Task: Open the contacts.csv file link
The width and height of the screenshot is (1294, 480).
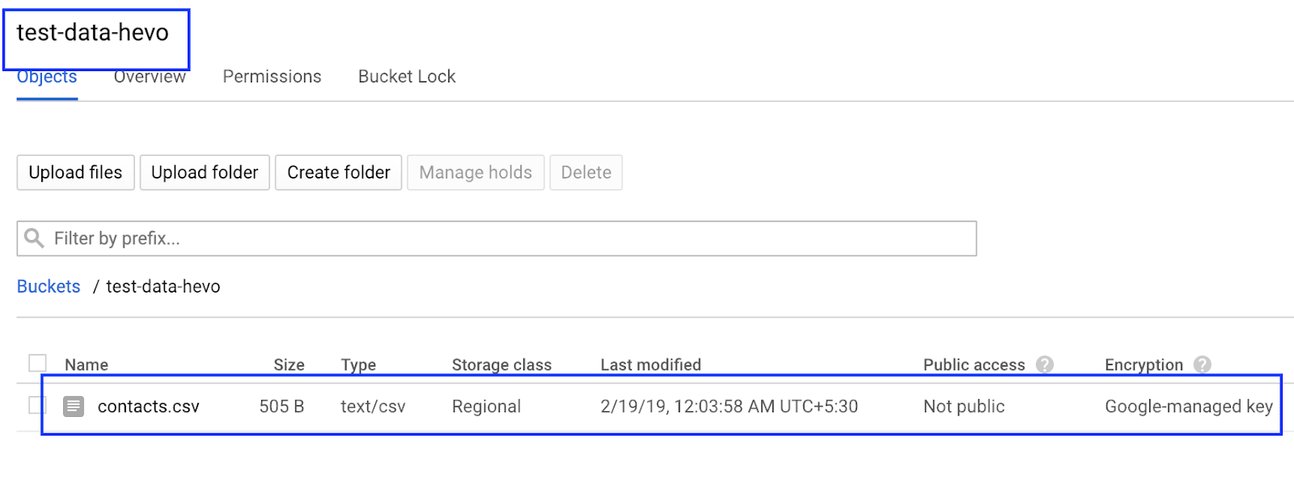Action: (148, 406)
